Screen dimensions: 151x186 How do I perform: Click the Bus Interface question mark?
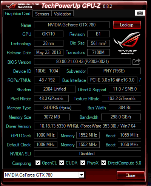(140, 80)
